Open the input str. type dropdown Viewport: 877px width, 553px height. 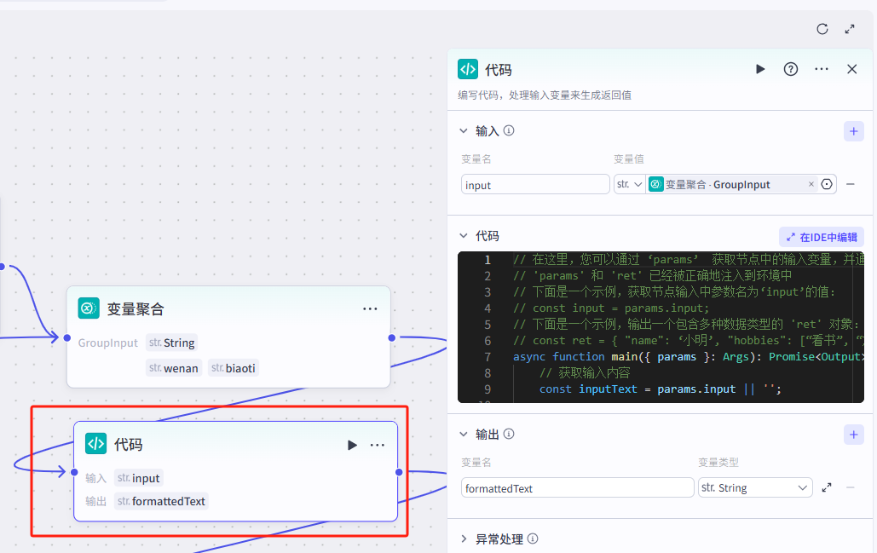pyautogui.click(x=629, y=184)
